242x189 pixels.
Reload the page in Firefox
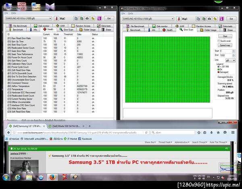click(146, 133)
